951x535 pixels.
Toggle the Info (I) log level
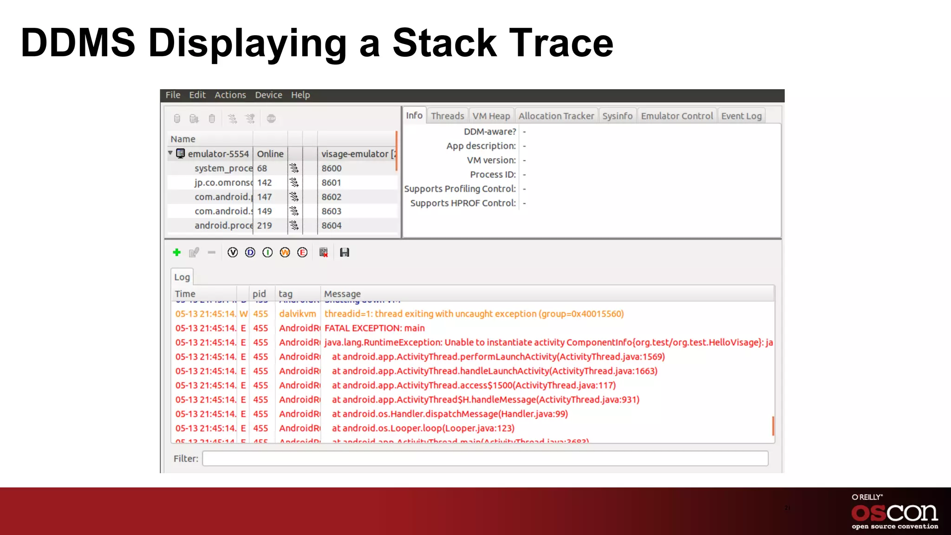click(267, 252)
